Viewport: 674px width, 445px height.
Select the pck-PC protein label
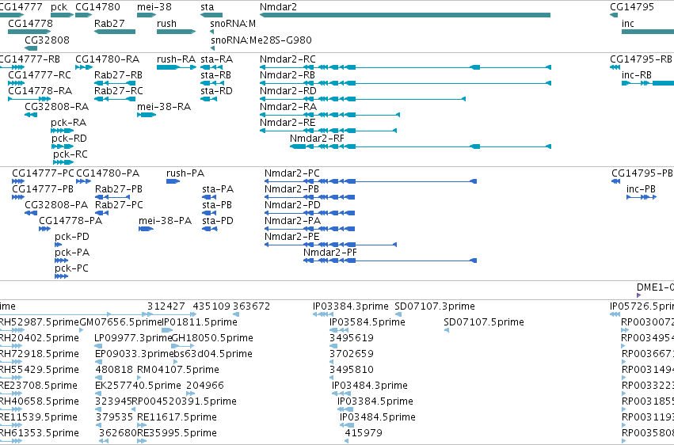(72, 268)
